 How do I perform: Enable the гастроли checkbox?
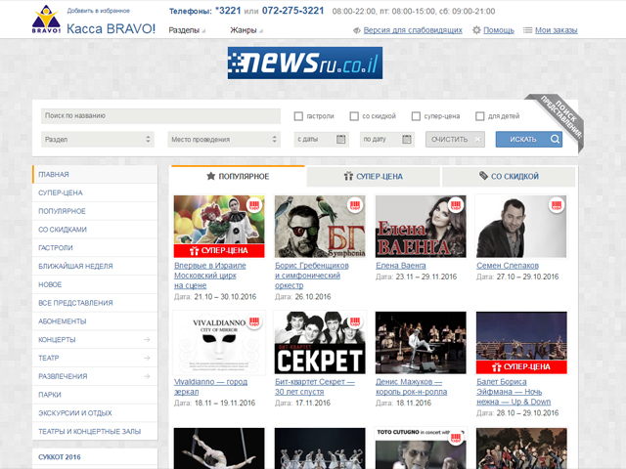click(x=298, y=116)
